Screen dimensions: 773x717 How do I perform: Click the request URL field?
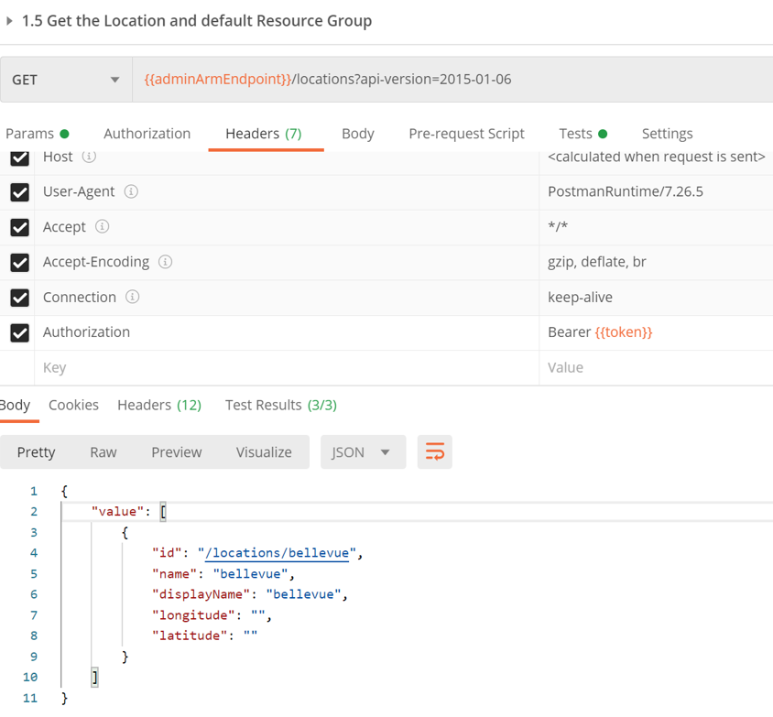(x=452, y=80)
